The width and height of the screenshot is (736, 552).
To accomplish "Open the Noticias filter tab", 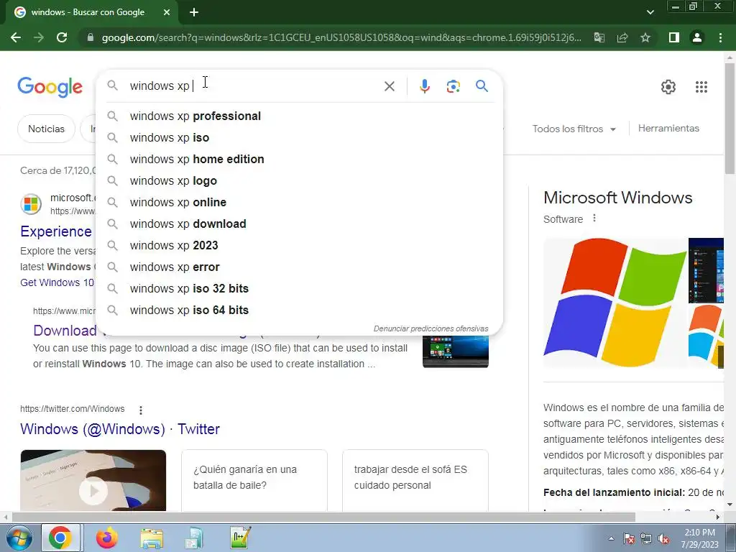I will [x=46, y=129].
